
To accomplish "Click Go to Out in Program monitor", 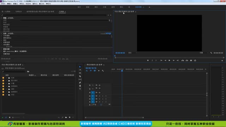I will (x=178, y=60).
